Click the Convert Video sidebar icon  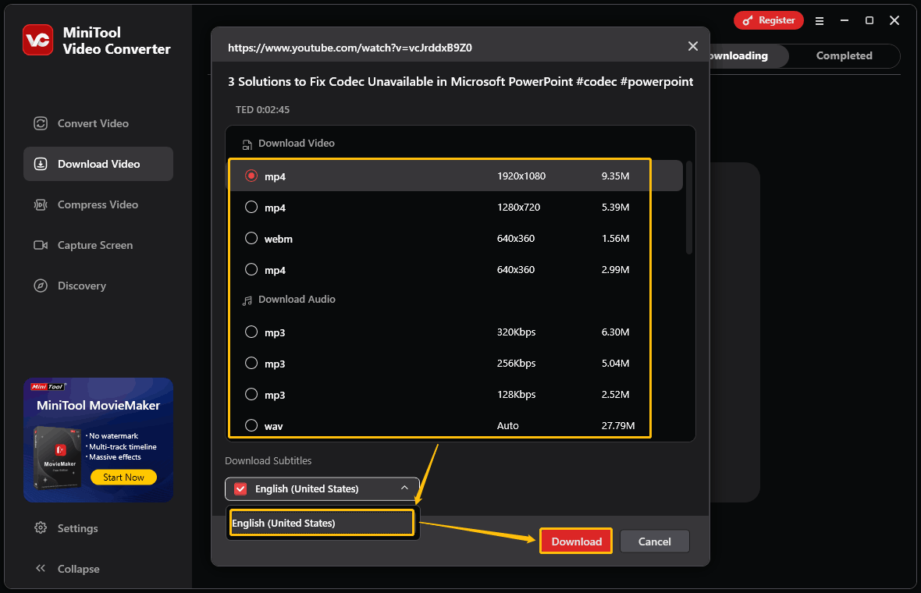point(41,123)
